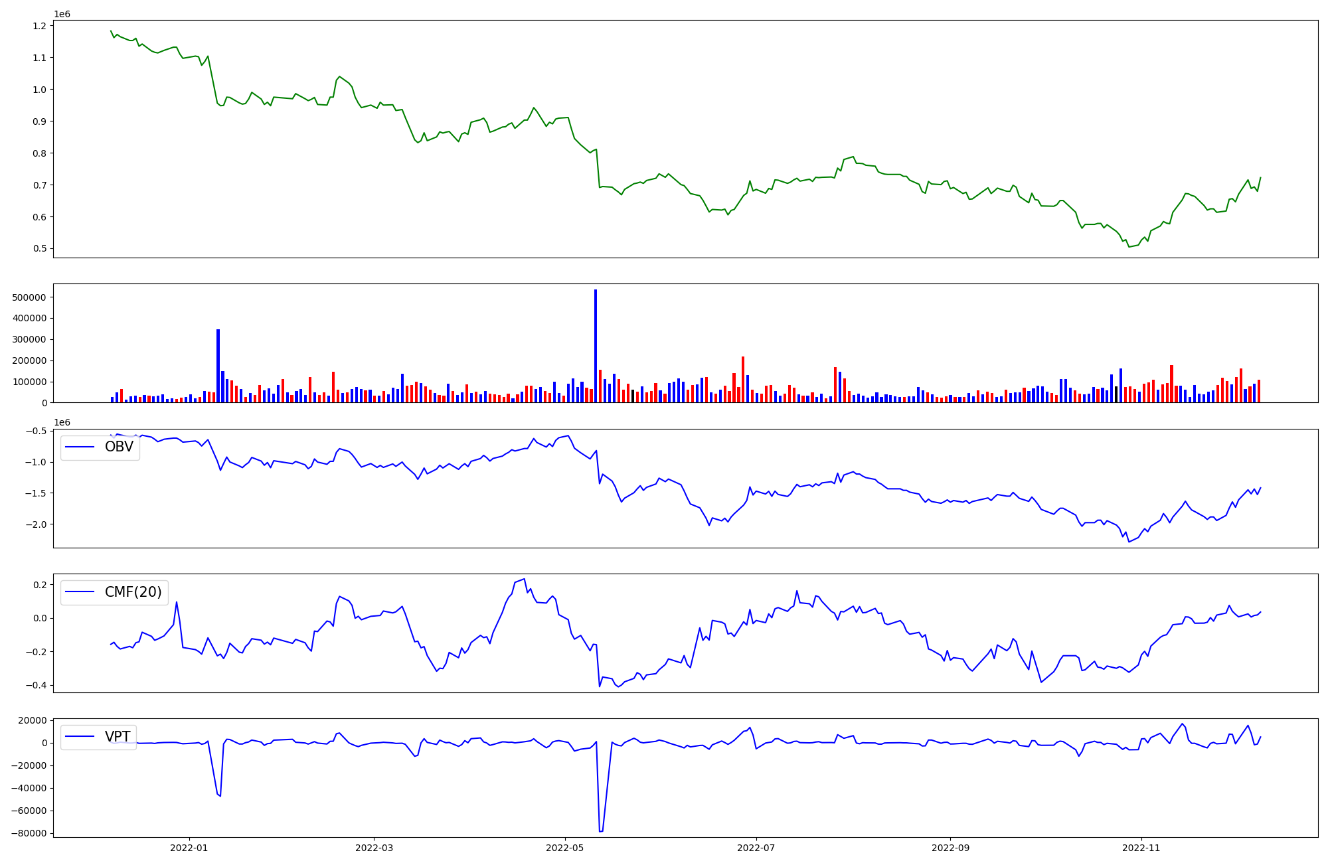Click the tallest blue volume bar near 500000
The height and width of the screenshot is (863, 1328).
(x=596, y=345)
